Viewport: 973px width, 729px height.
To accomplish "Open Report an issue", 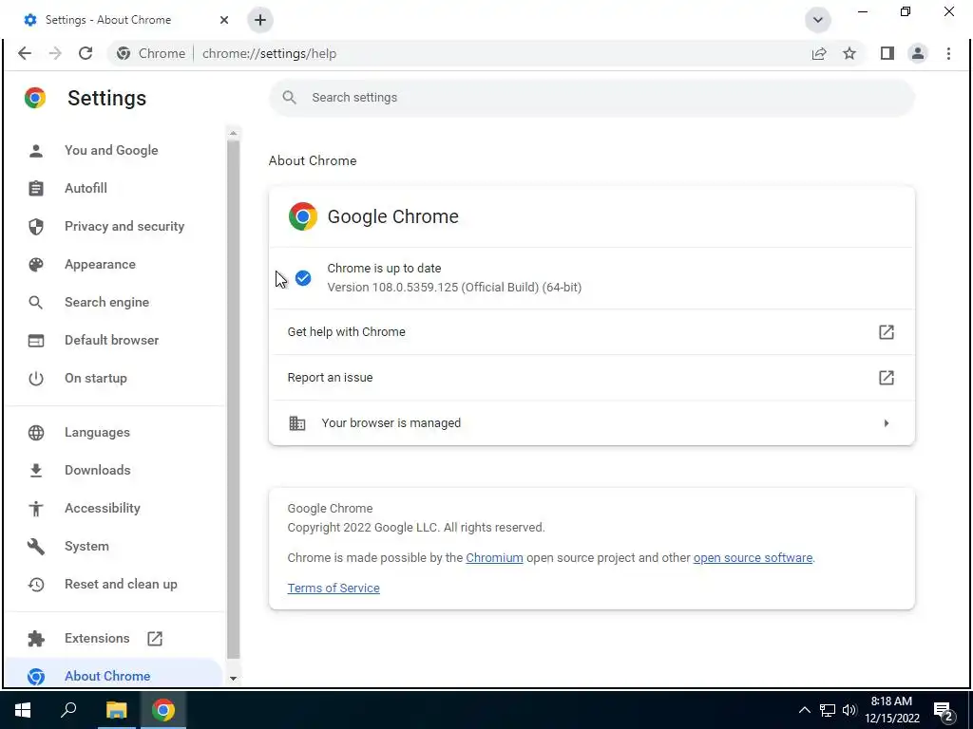I will click(x=591, y=378).
